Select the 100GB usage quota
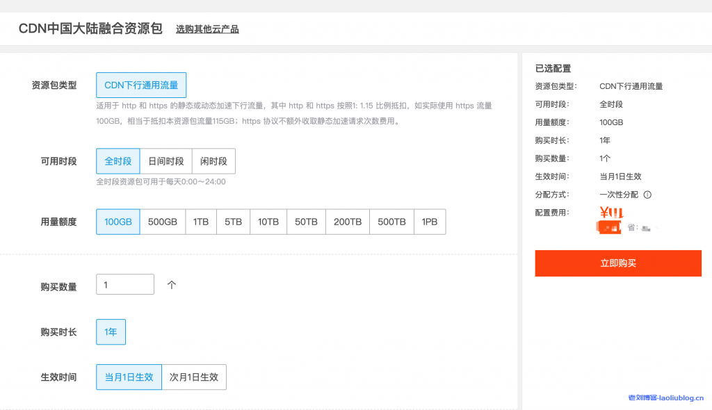The height and width of the screenshot is (410, 712). pos(118,222)
